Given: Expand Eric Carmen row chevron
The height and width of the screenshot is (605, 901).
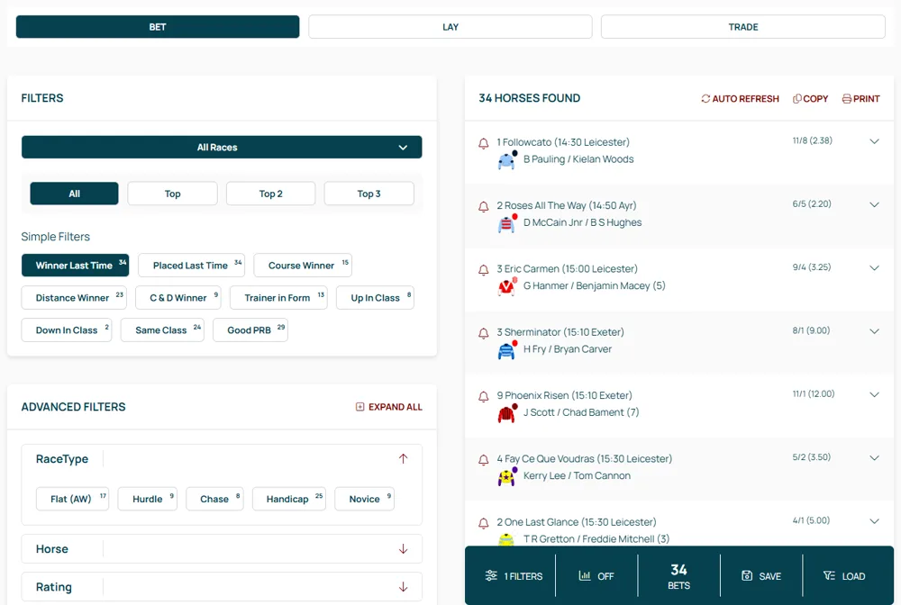Looking at the screenshot, I should [874, 267].
